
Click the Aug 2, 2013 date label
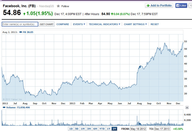[x=10, y=32]
